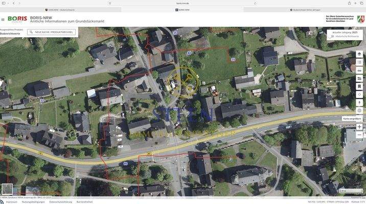Reset the map orientation compass
This screenshot has width=366, height=204.
click(x=359, y=103)
